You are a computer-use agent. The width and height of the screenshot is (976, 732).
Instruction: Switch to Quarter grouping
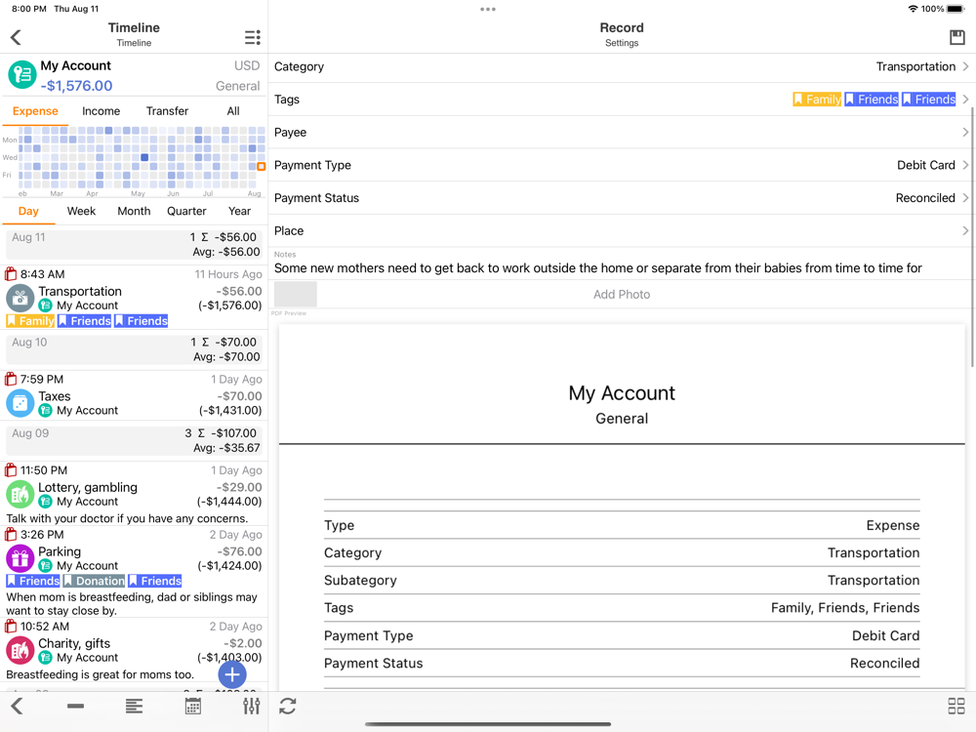[186, 211]
